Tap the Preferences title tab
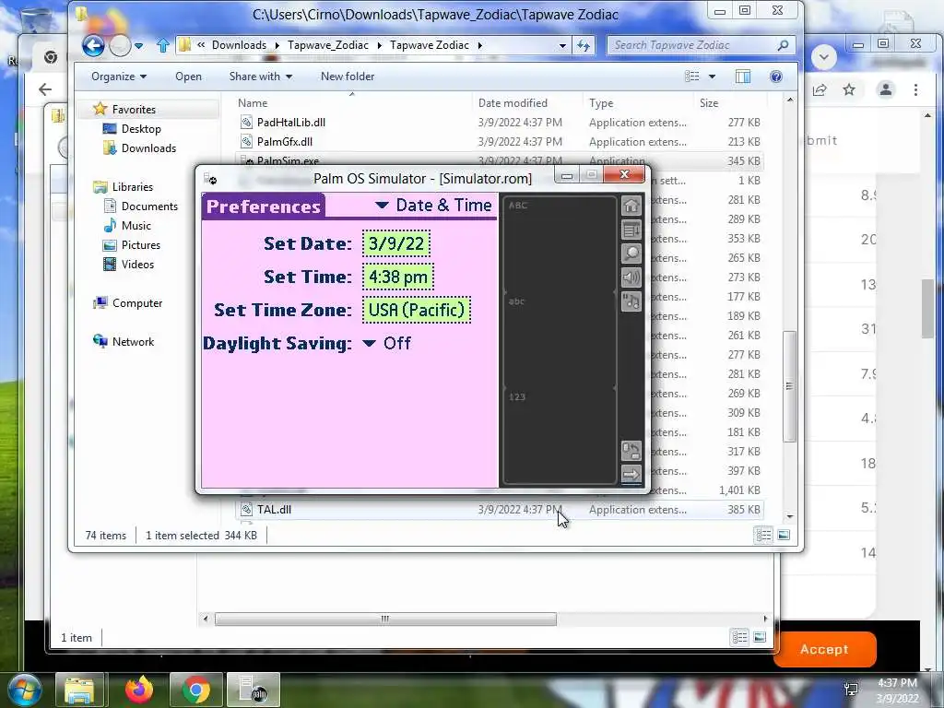This screenshot has width=944, height=708. coord(263,206)
